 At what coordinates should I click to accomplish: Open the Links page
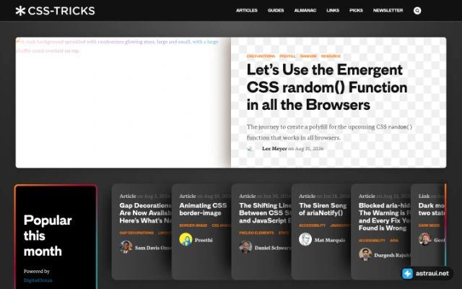(333, 10)
